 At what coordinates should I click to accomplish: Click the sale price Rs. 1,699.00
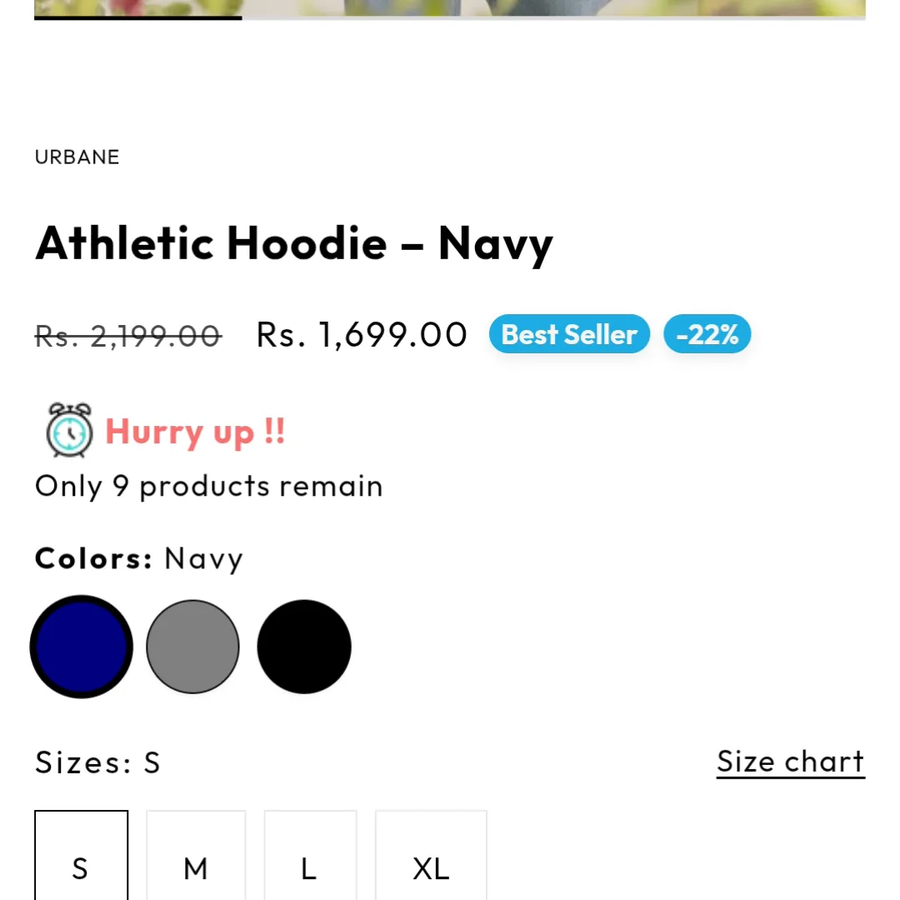click(362, 335)
